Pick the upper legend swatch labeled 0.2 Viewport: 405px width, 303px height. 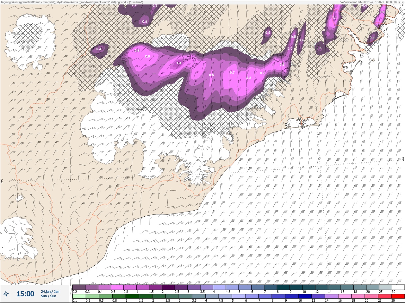coord(79,287)
